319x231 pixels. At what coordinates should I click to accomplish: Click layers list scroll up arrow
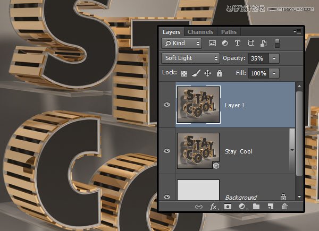point(299,86)
